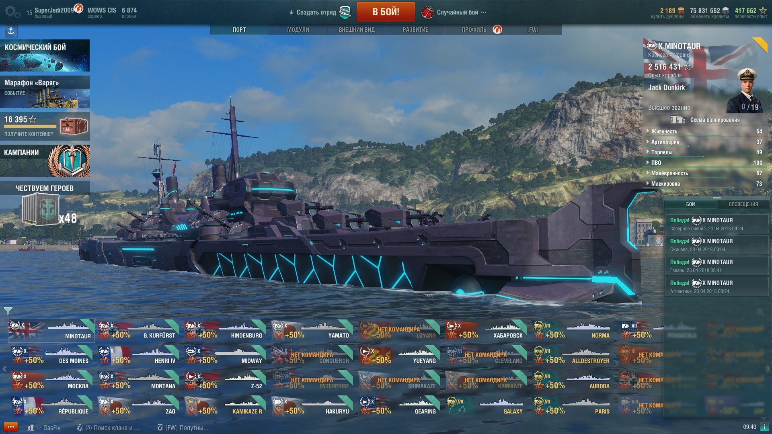Click the doubloons gold bars icon
Viewport: 772px width, 434px height.
tap(681, 10)
